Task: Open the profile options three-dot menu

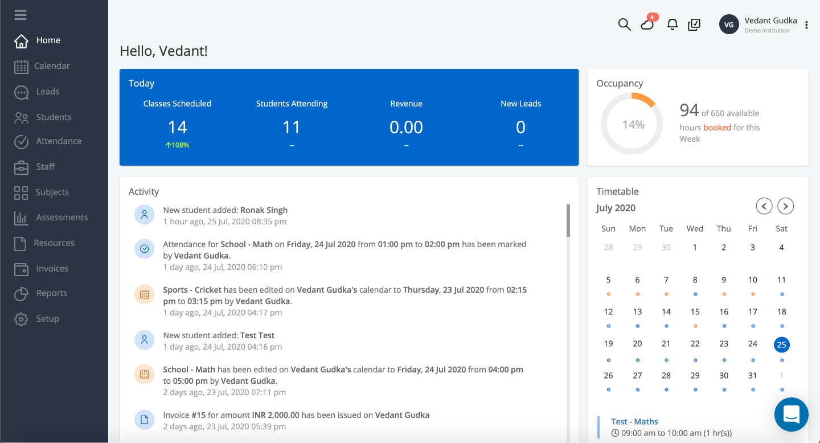Action: (x=806, y=24)
